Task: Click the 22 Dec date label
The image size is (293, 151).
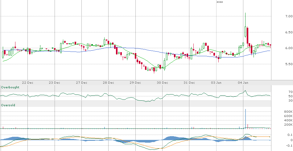Action: [x=28, y=82]
